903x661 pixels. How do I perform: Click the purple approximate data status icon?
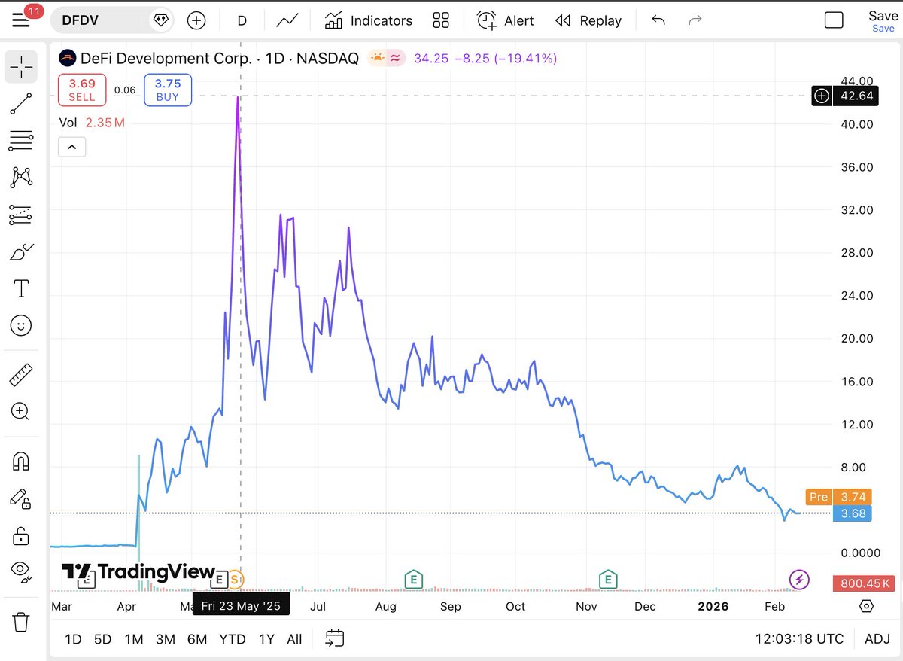[396, 58]
